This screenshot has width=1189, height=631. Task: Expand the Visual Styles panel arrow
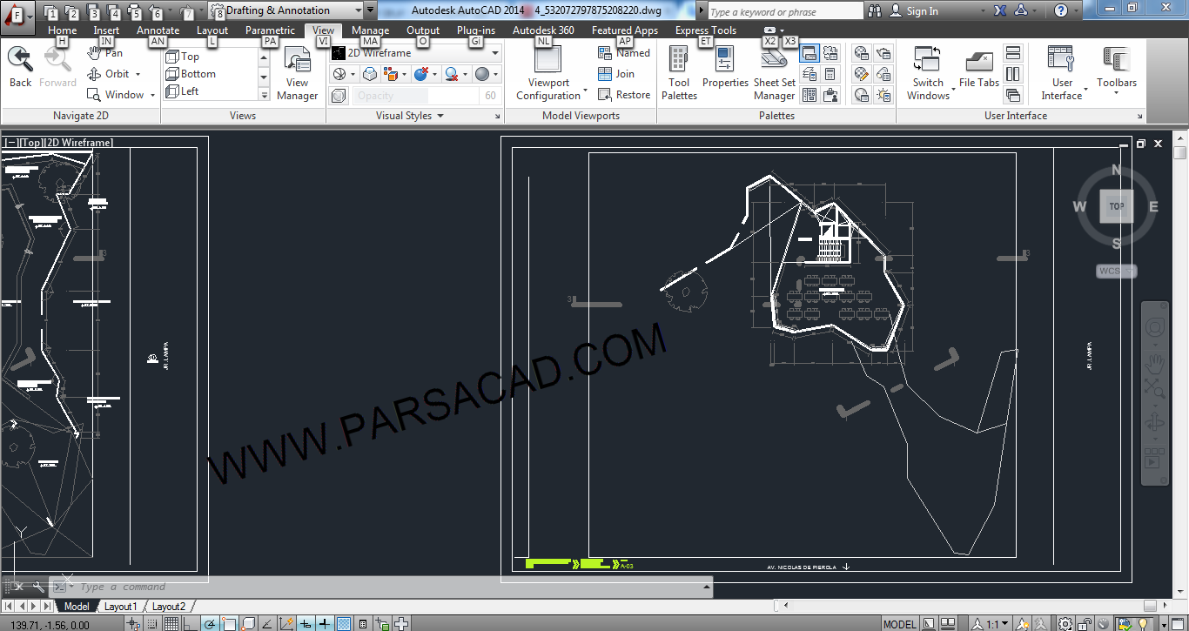pyautogui.click(x=440, y=116)
